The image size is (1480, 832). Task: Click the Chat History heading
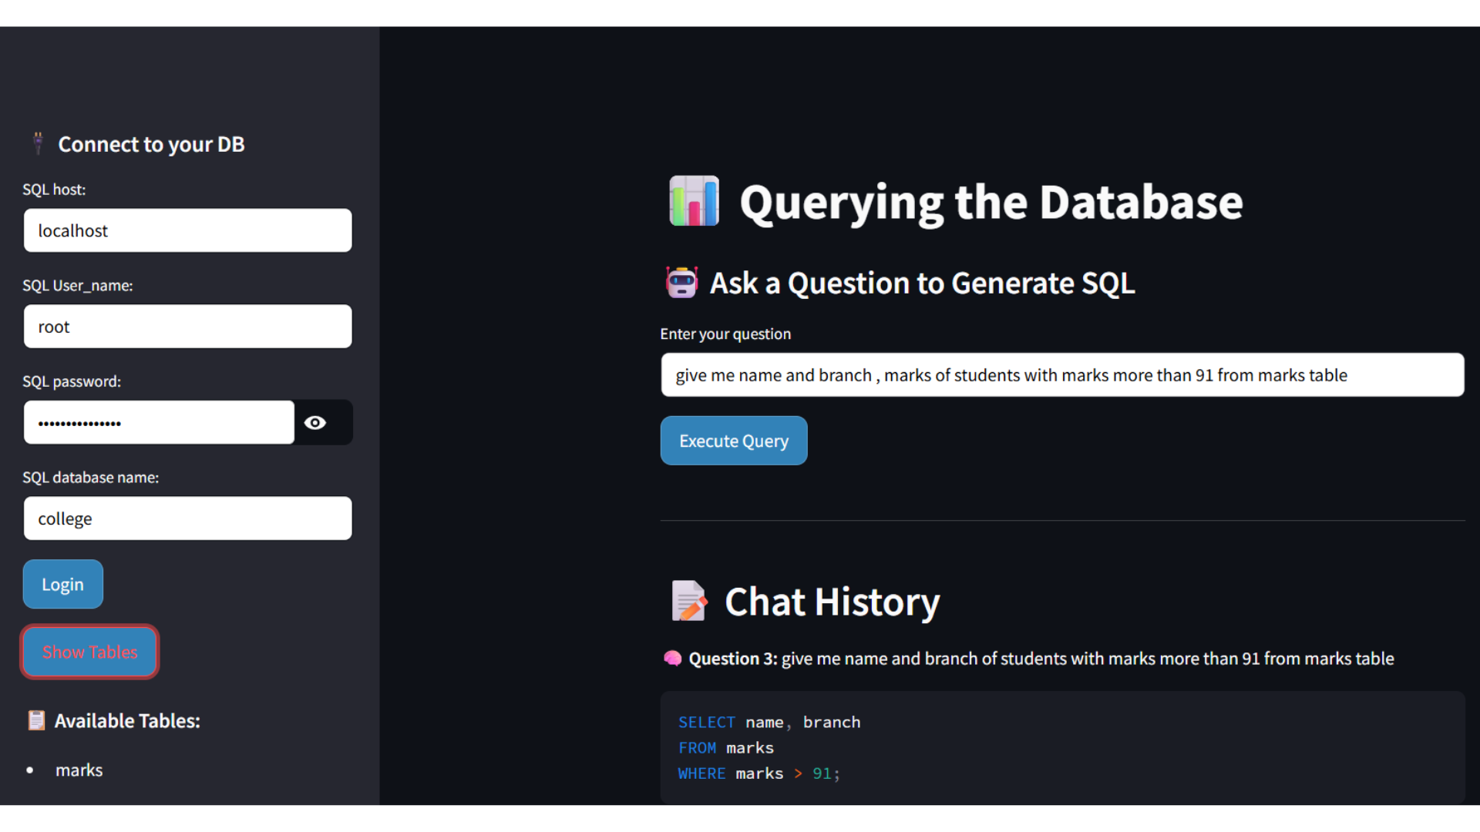[x=832, y=602]
